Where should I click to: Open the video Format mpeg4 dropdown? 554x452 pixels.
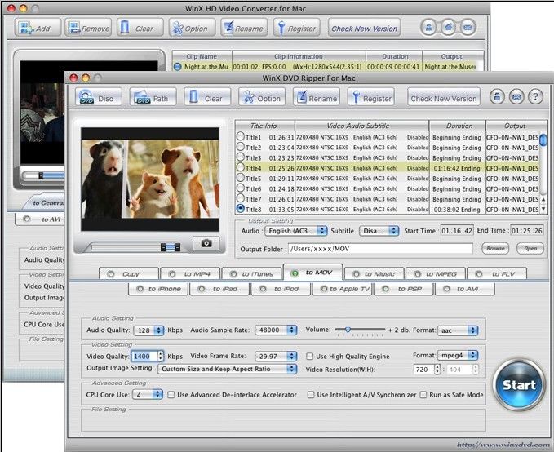point(458,355)
